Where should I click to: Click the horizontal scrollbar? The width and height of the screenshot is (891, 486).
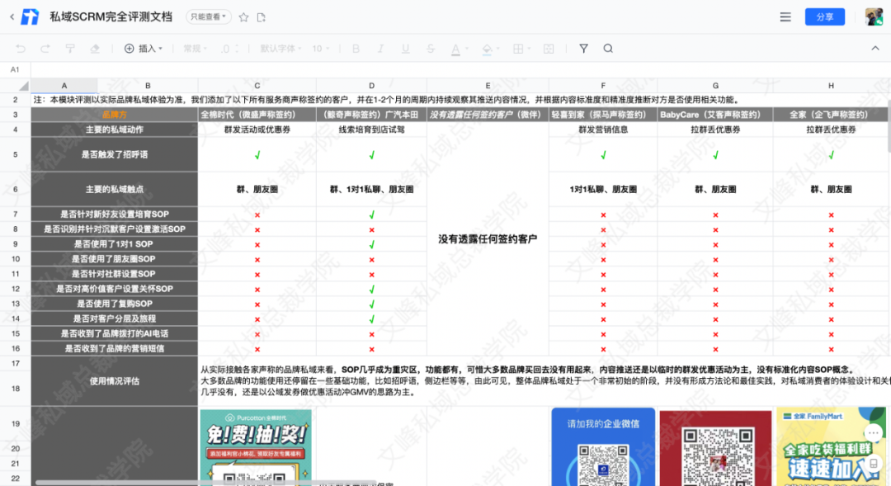(x=205, y=483)
